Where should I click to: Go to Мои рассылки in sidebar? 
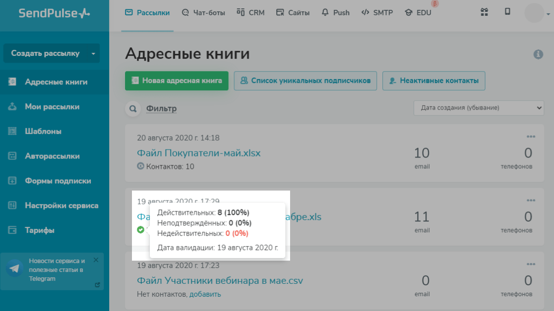tap(52, 107)
